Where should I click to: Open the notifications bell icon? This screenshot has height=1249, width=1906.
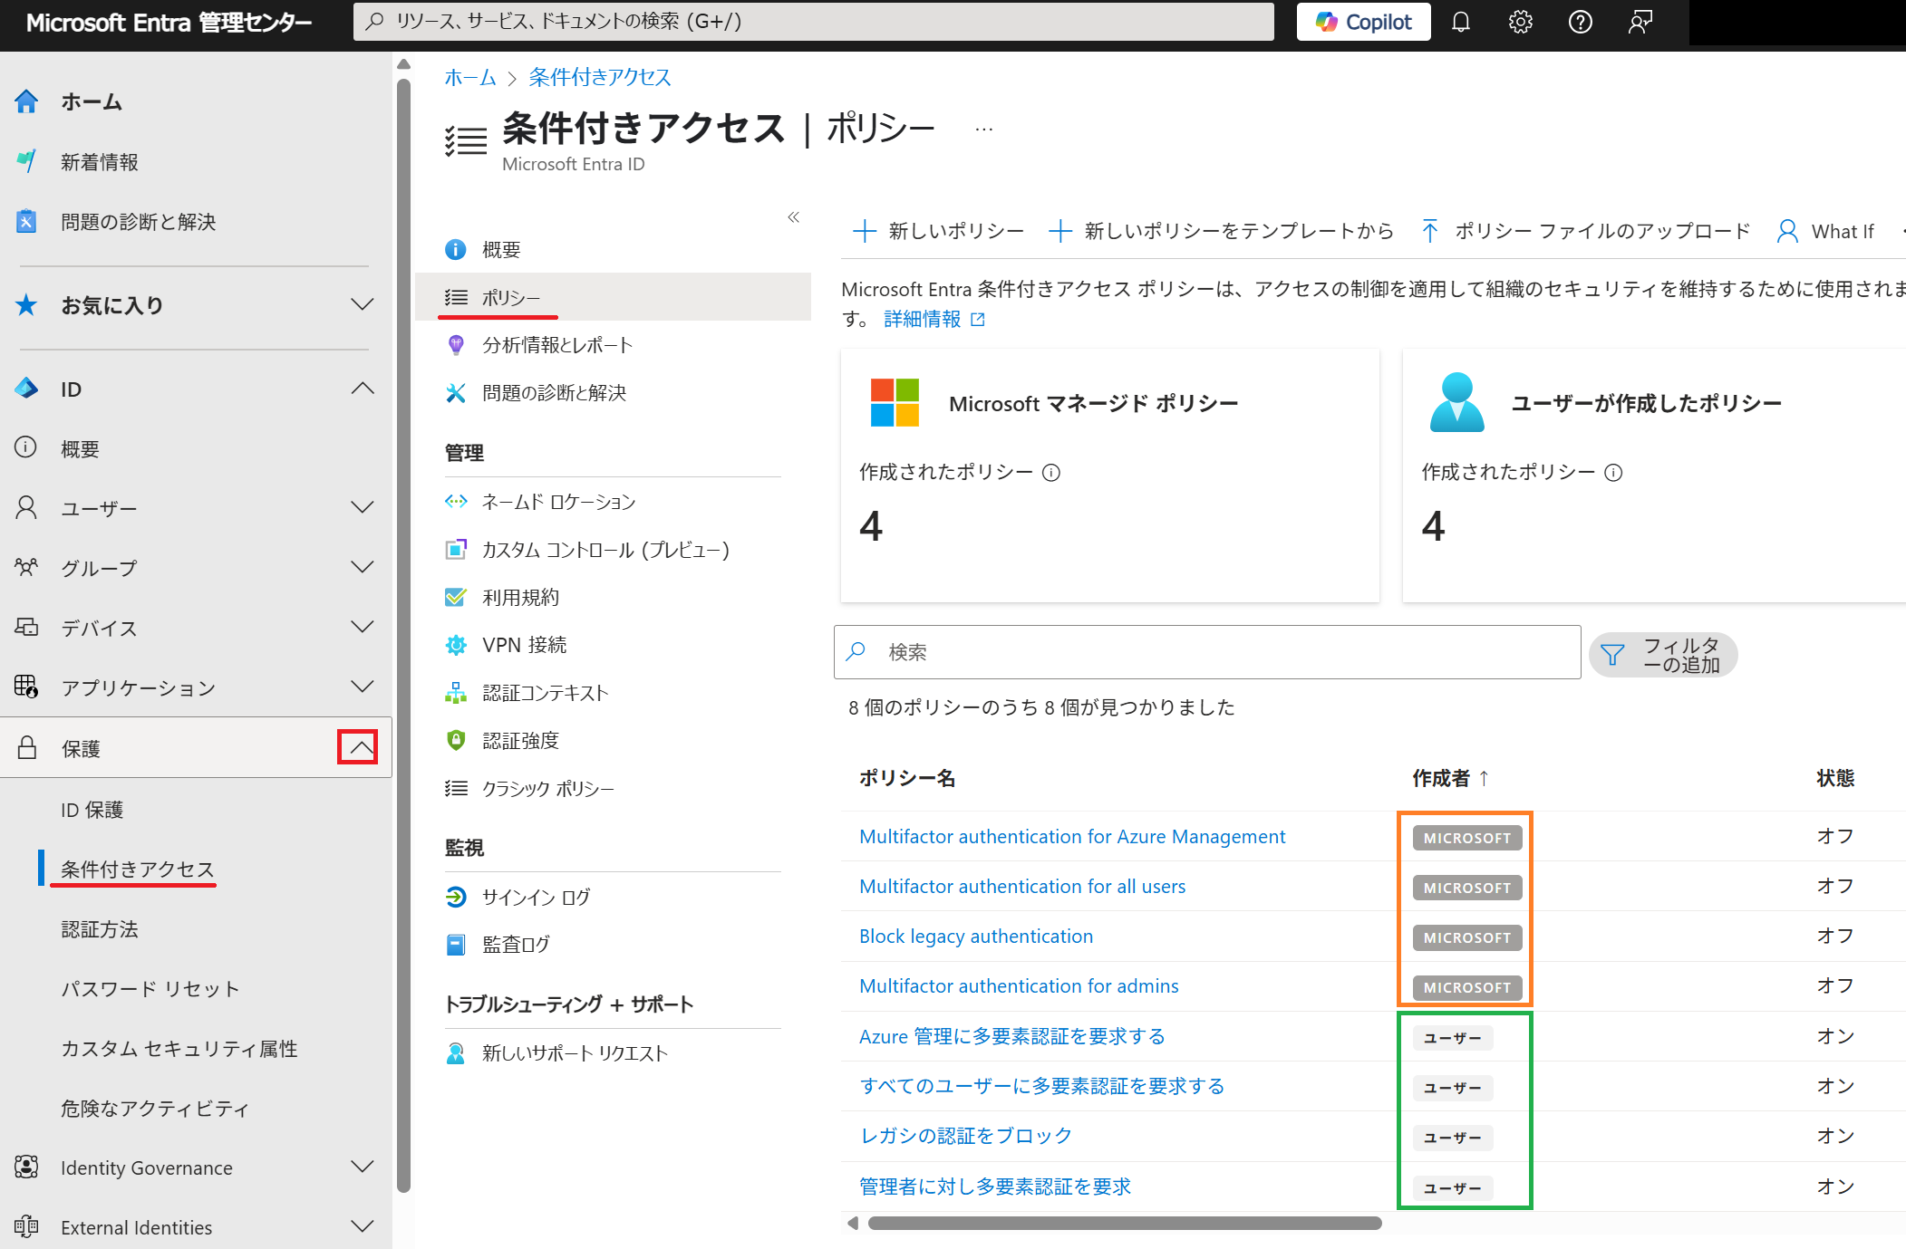coord(1460,22)
